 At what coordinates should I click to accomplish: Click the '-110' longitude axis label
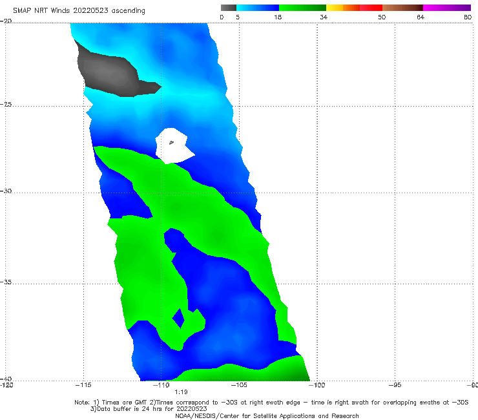(x=161, y=385)
